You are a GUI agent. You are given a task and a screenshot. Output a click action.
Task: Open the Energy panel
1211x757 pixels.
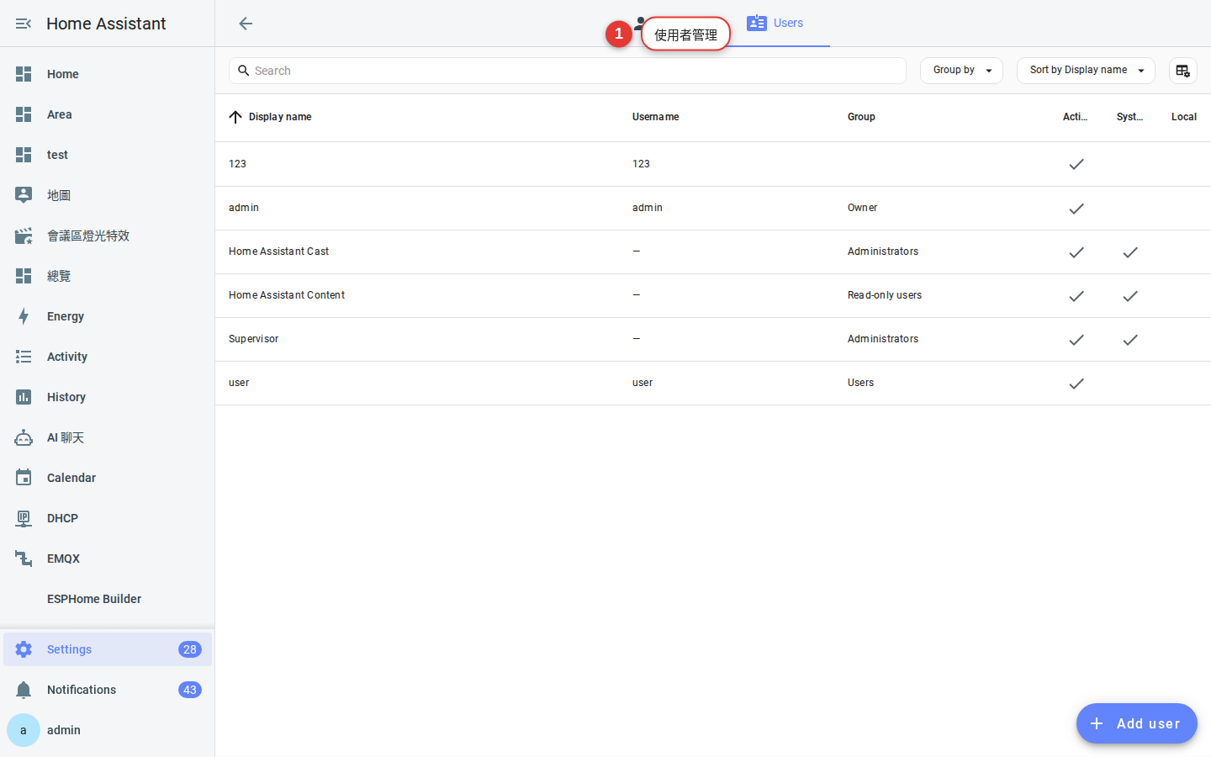click(108, 316)
